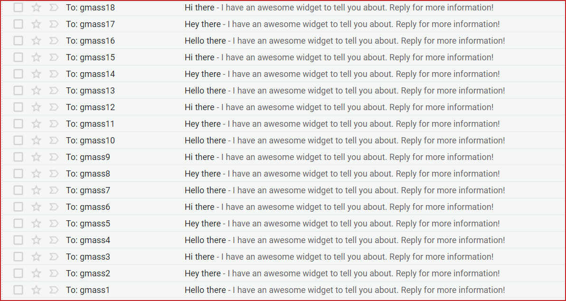Mark gmass17 email as important
The height and width of the screenshot is (301, 566).
[x=54, y=24]
